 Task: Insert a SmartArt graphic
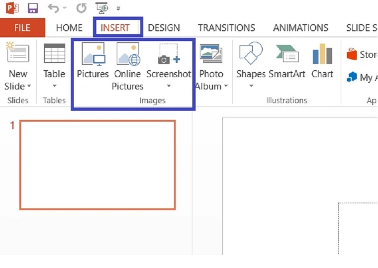pos(287,61)
